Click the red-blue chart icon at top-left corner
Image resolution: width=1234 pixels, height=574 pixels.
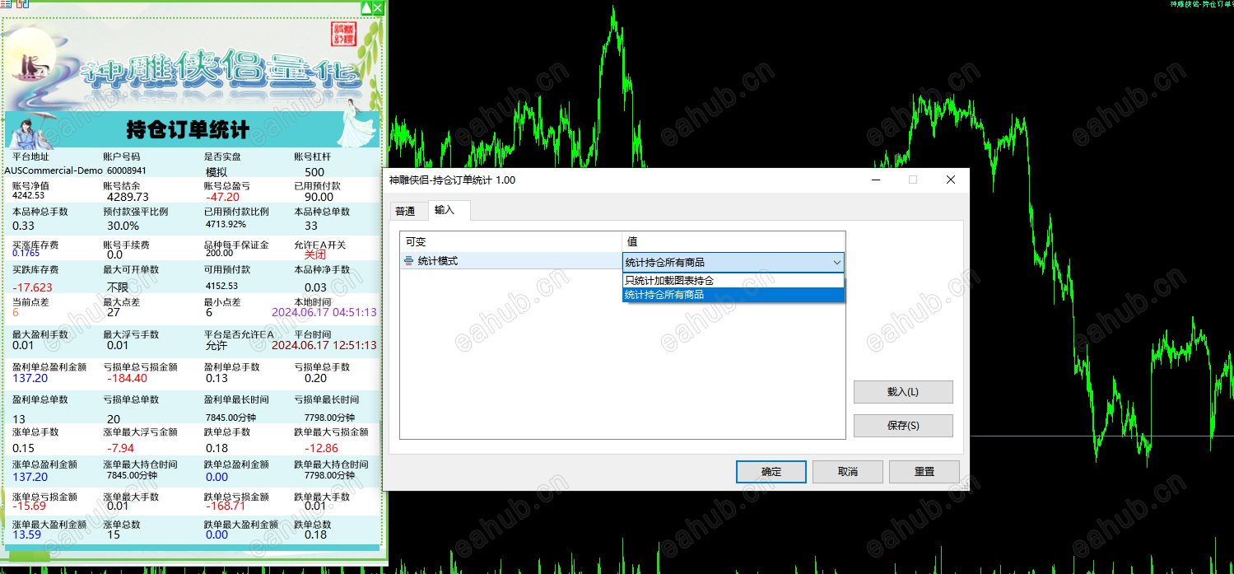pyautogui.click(x=21, y=4)
